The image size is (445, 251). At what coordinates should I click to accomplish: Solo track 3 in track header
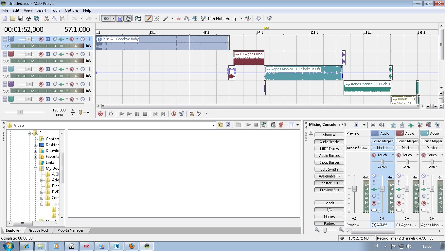[x=89, y=69]
